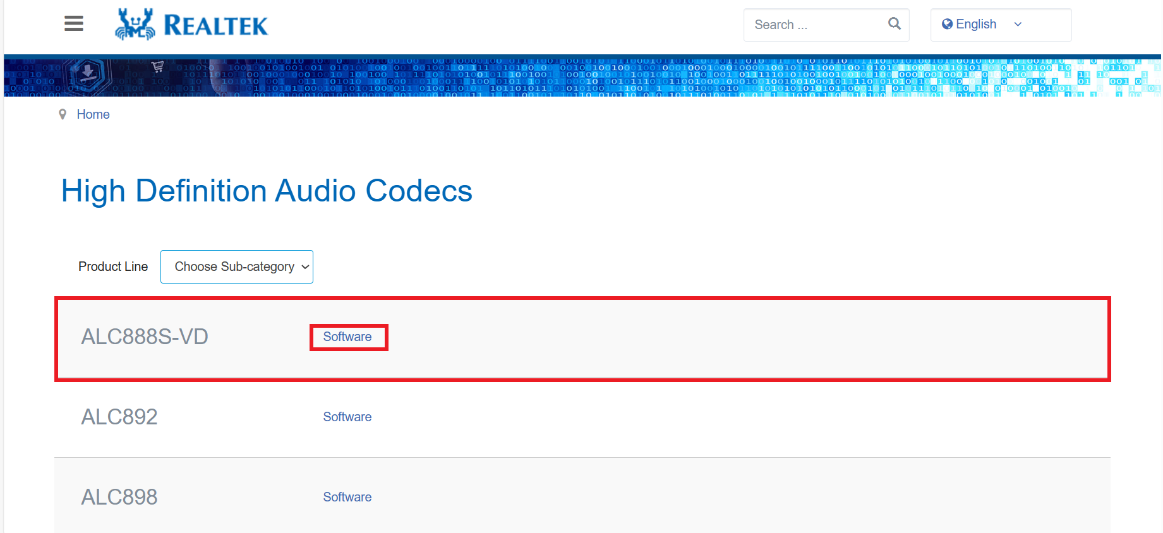Go to the Home breadcrumb link

tap(93, 114)
